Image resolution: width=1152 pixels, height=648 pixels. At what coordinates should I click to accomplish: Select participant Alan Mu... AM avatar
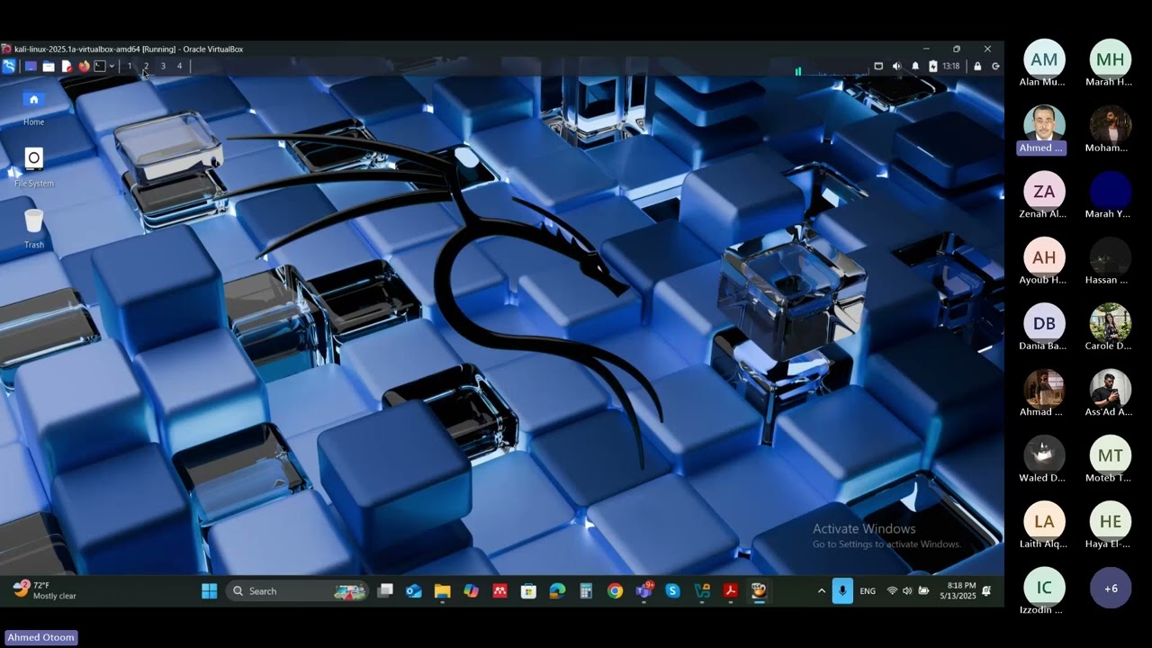pyautogui.click(x=1044, y=60)
